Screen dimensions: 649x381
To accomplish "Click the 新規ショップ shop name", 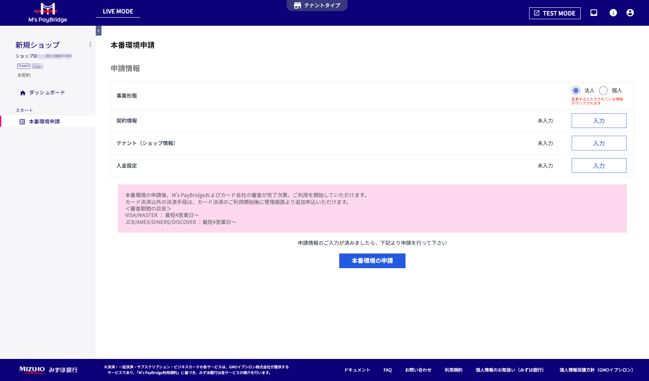I will pos(38,45).
